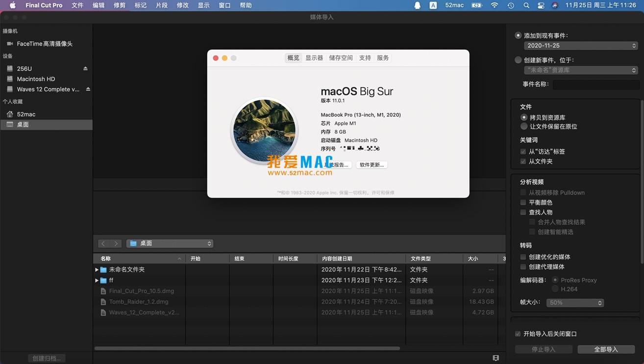The height and width of the screenshot is (364, 644).
Task: Open Time Machine menu bar icon
Action: click(x=511, y=5)
